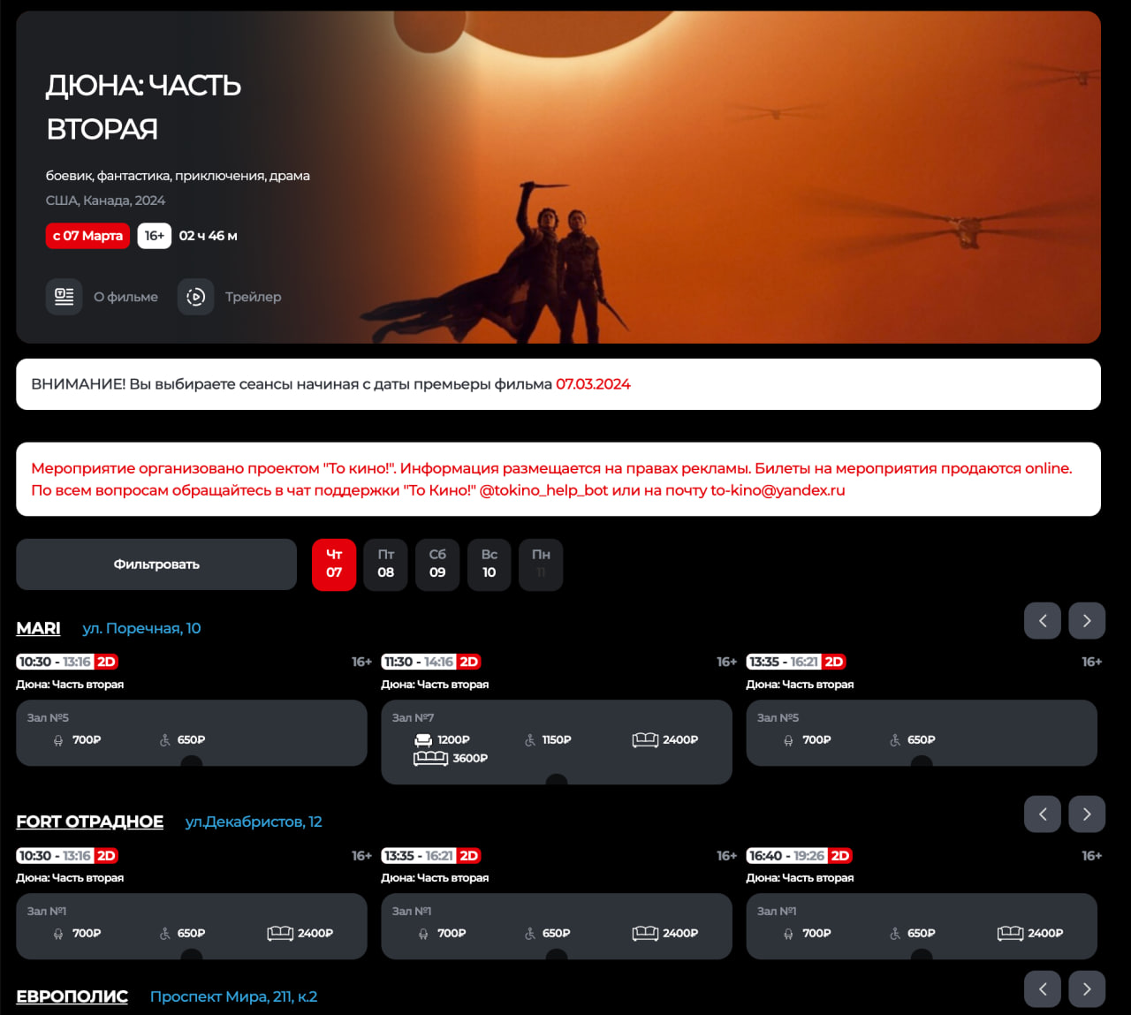Select MARI session time 13:35 - 16:21
This screenshot has width=1131, height=1015.
coord(796,662)
